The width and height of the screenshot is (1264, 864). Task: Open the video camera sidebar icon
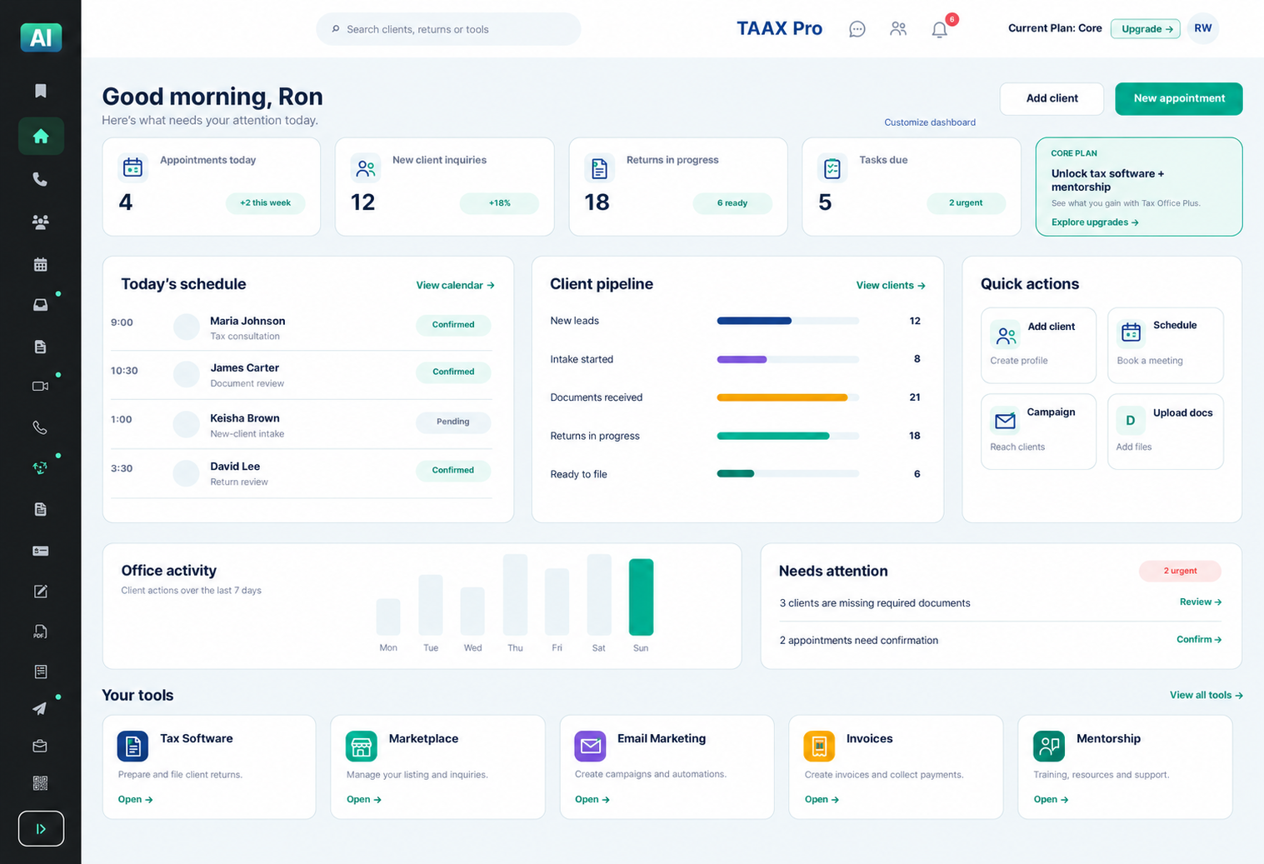40,386
